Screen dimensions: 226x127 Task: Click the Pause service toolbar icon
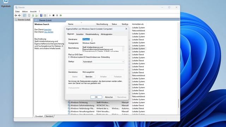57,16
